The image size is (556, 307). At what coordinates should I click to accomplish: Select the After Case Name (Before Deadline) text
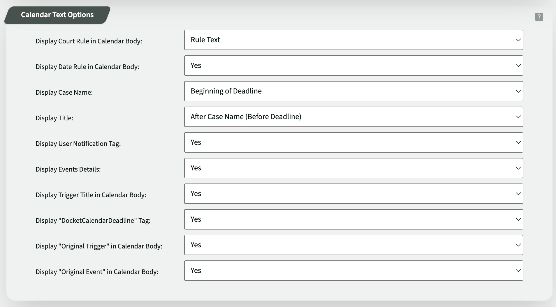coord(246,117)
